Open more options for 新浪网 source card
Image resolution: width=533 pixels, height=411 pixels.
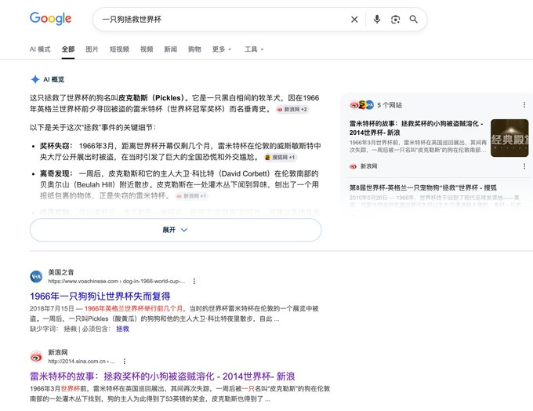coord(524,166)
